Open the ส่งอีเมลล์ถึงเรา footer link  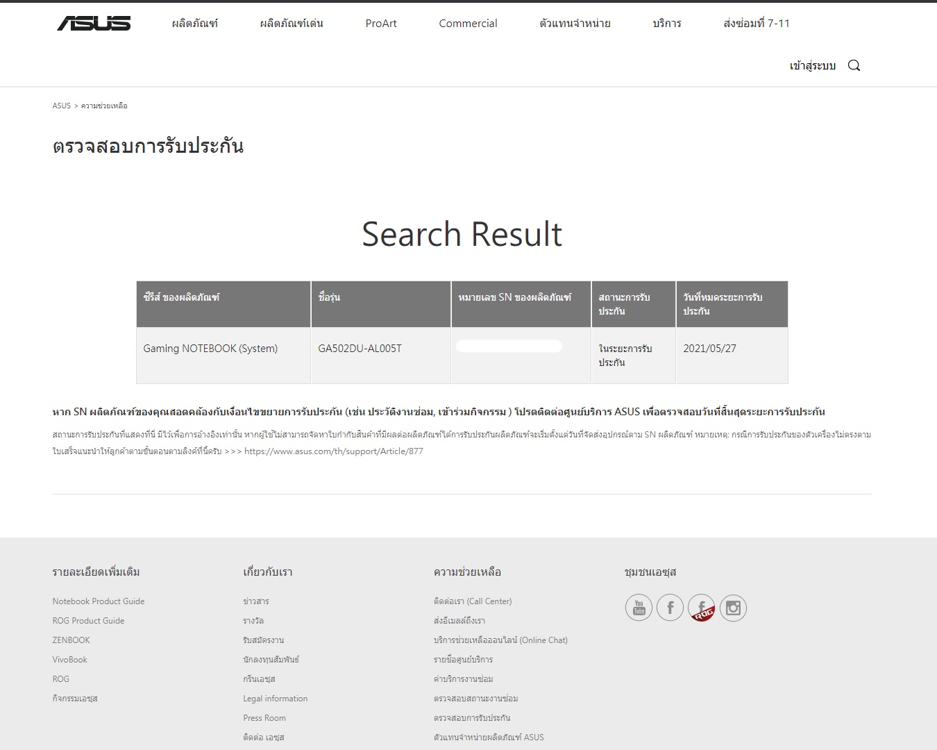coord(459,621)
